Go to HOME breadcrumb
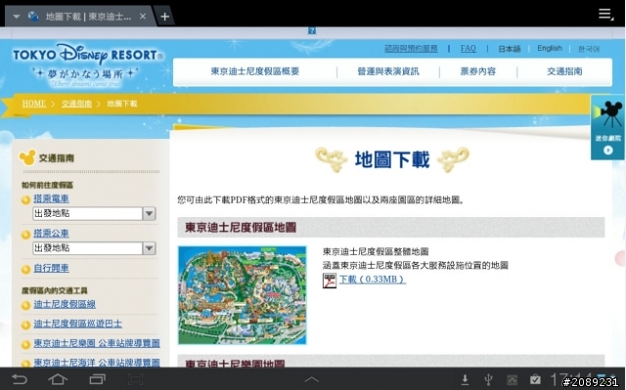 [x=34, y=104]
